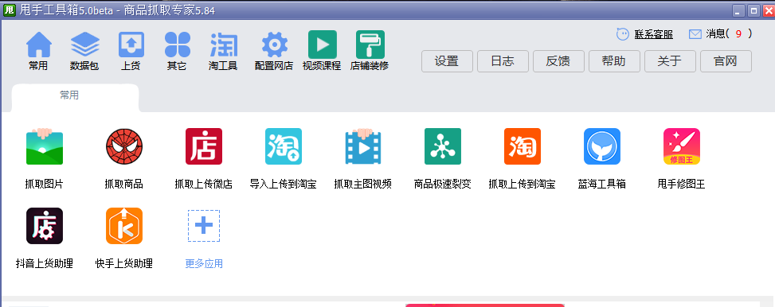Click the message envelope icon

[695, 34]
